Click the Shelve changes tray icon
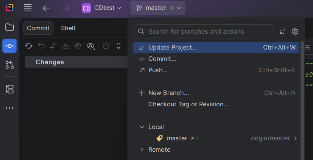This screenshot has width=313, height=160. [66, 46]
